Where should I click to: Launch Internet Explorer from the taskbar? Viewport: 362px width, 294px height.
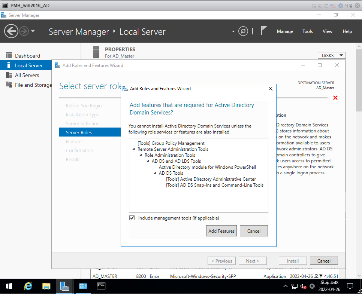click(x=28, y=286)
